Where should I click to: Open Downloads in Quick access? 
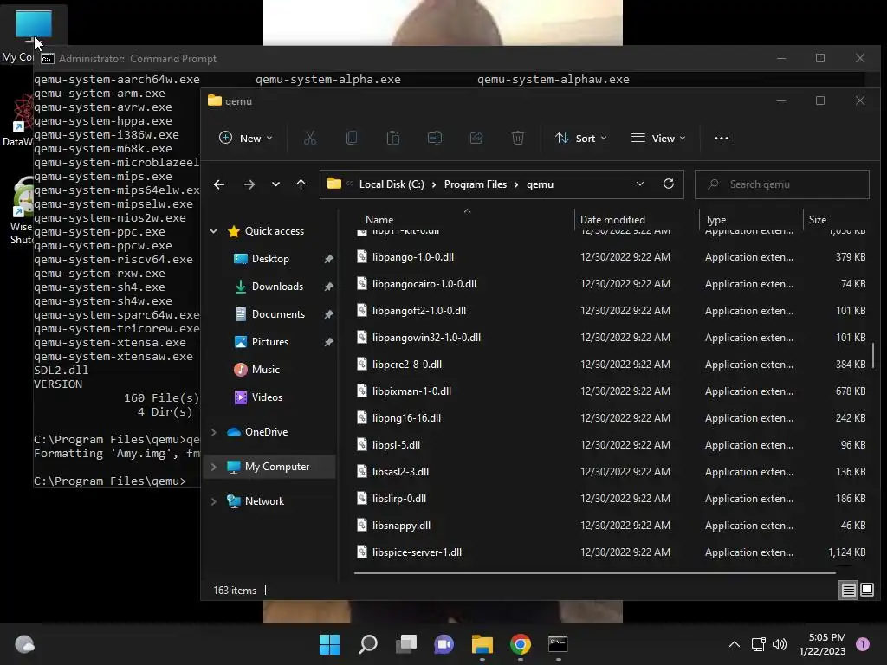tap(277, 286)
